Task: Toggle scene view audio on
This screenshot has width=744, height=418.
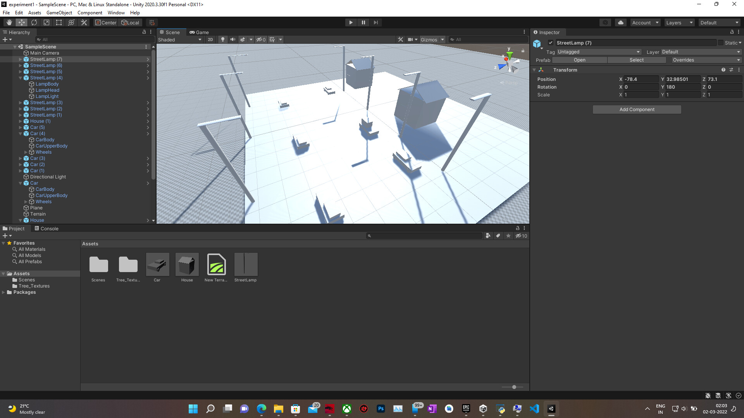Action: click(x=232, y=39)
